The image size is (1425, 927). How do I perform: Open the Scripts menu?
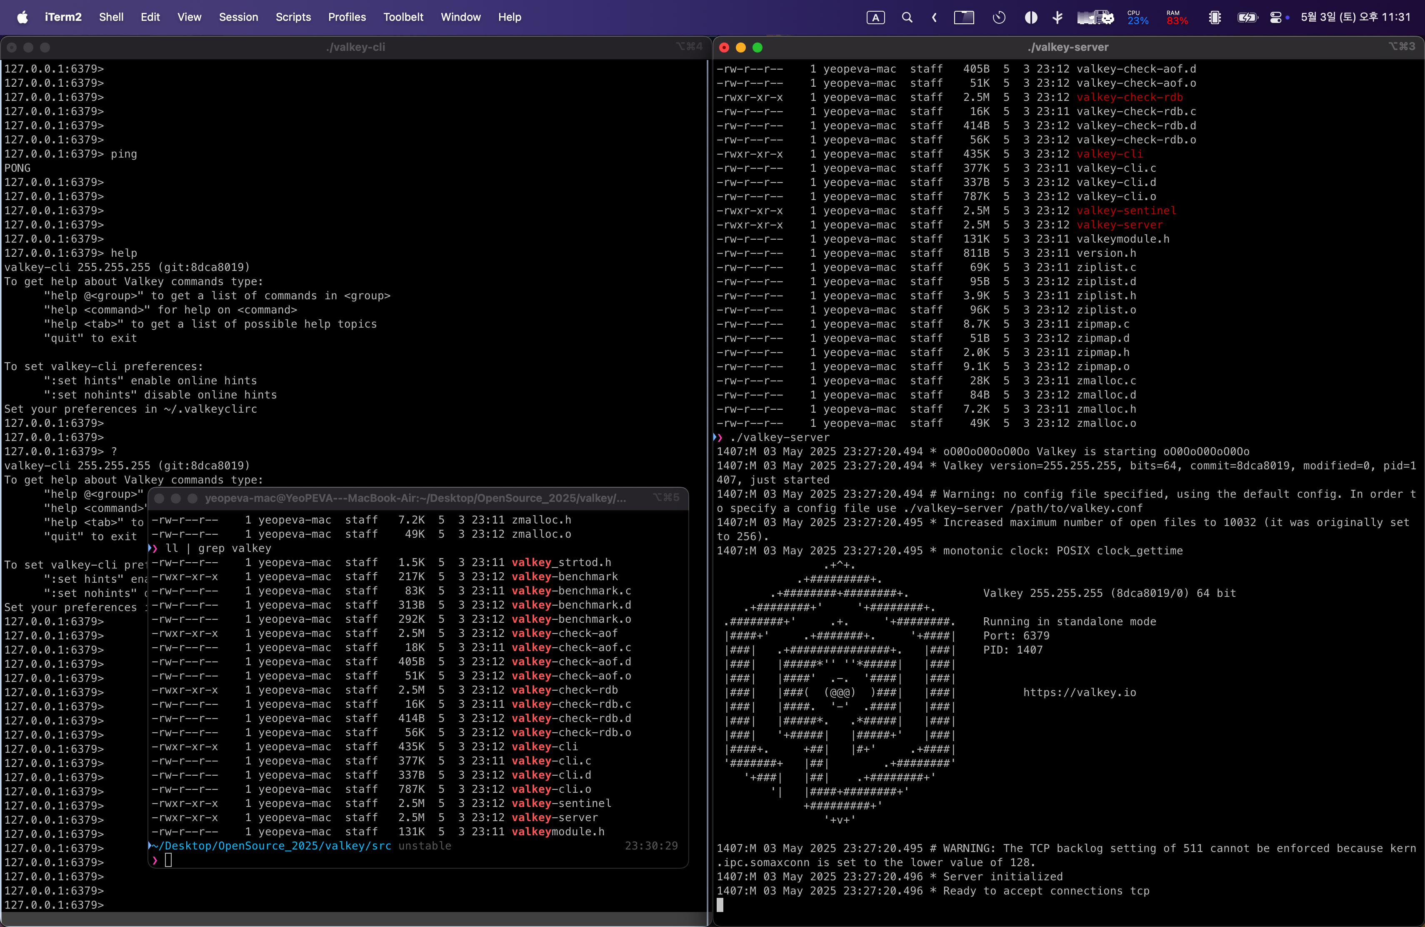(x=293, y=18)
